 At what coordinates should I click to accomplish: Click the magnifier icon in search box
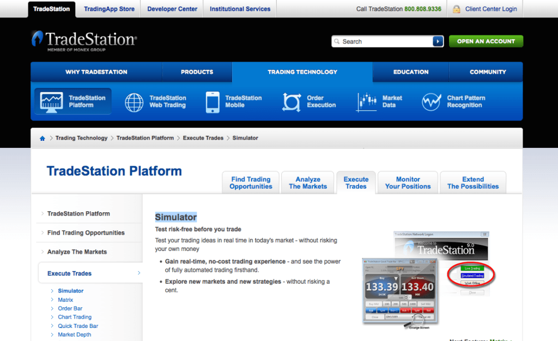click(337, 41)
